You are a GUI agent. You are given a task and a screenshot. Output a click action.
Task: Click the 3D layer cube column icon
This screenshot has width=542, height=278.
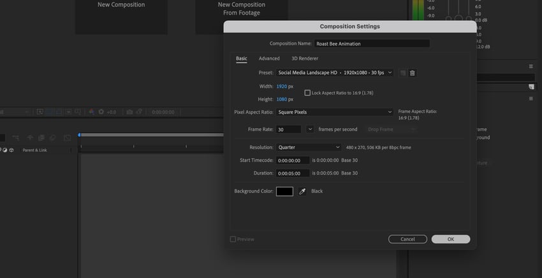pyautogui.click(x=11, y=150)
